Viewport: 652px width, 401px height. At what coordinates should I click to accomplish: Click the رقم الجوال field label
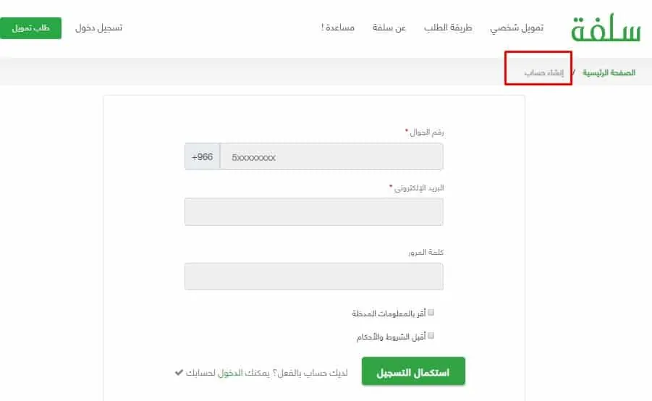click(x=427, y=132)
